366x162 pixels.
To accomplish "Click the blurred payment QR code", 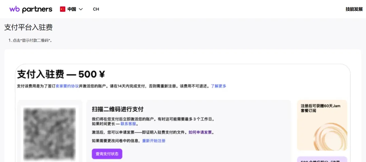I will click(50, 134).
